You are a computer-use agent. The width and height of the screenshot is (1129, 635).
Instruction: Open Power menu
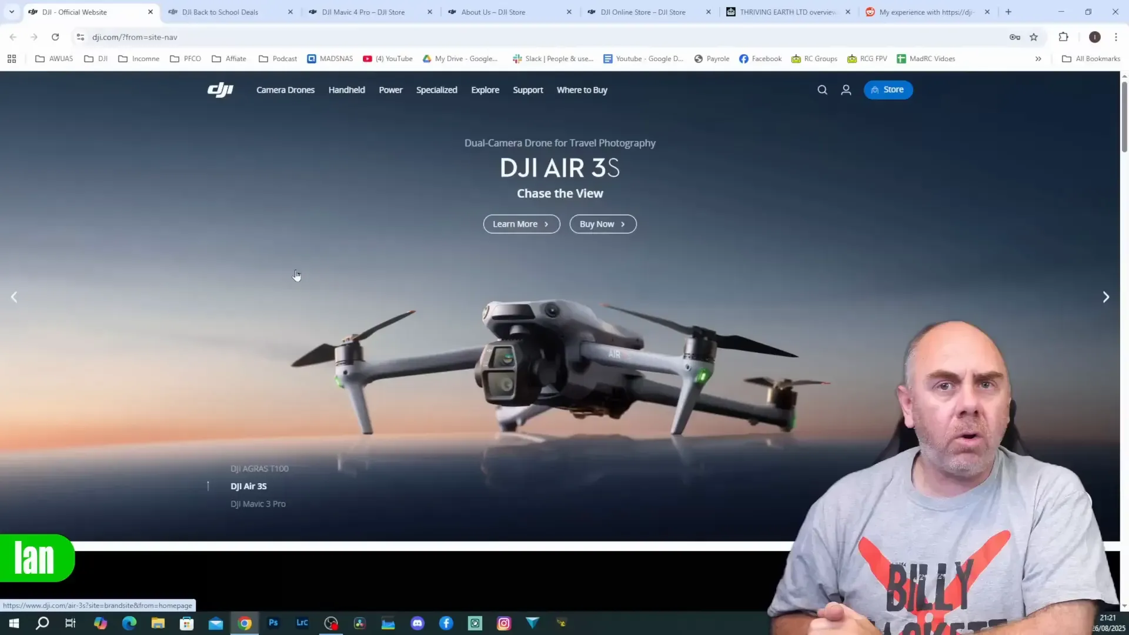point(390,90)
